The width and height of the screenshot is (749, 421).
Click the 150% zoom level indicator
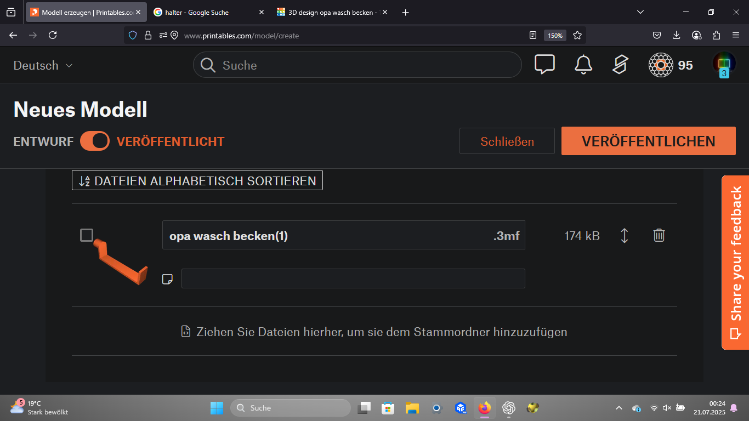pos(555,35)
